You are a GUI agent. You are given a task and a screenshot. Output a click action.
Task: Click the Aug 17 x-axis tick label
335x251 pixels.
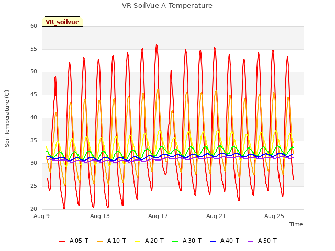[158, 216]
